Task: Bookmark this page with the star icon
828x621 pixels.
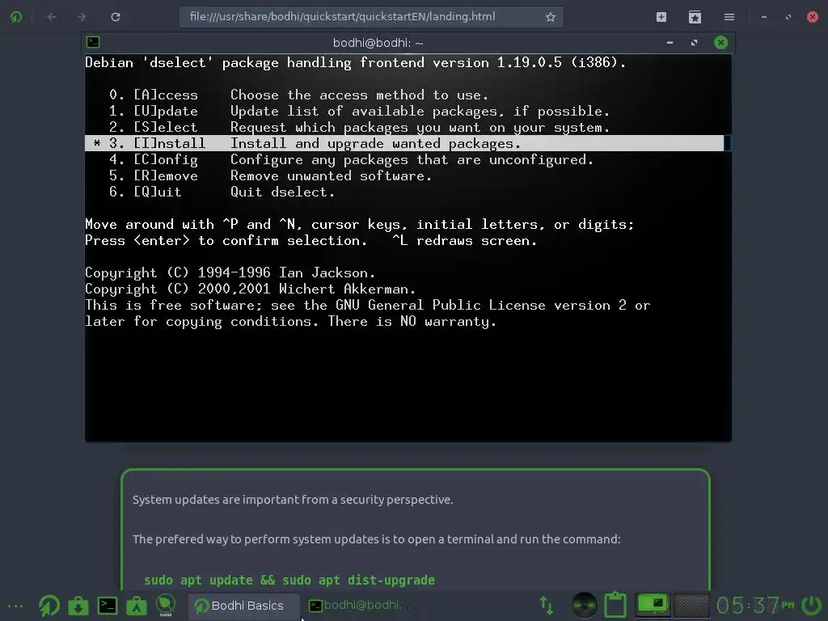Action: click(x=550, y=17)
